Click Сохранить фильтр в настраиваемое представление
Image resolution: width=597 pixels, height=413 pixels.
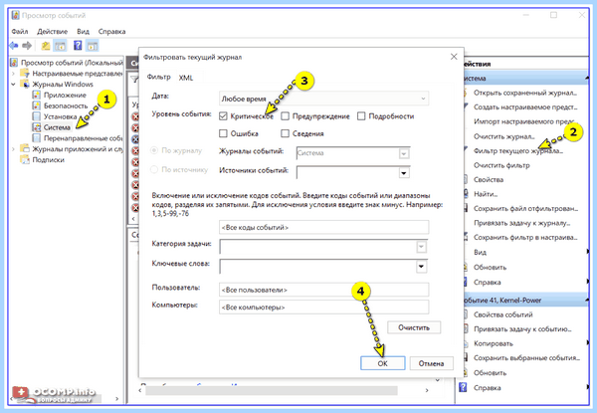tap(525, 237)
